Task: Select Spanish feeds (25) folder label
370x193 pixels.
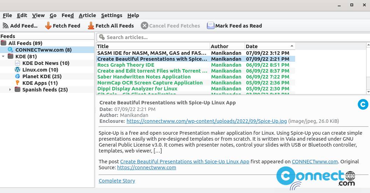Action: pos(45,89)
